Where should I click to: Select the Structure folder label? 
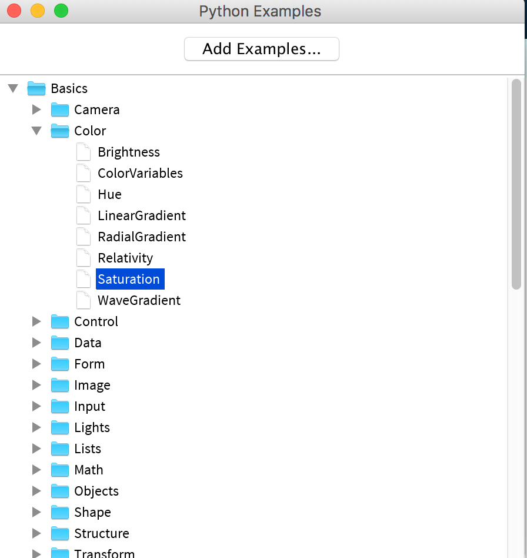[102, 533]
